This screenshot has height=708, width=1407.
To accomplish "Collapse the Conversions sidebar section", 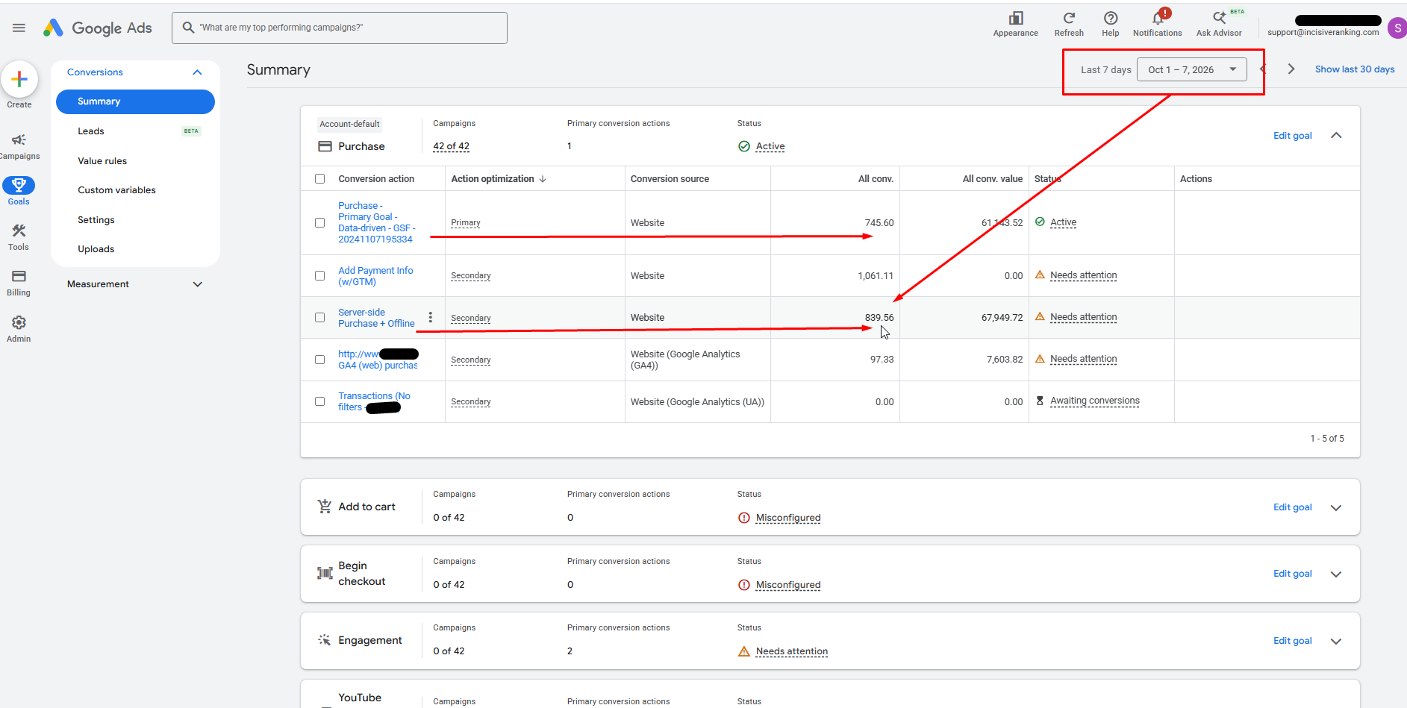I will [x=197, y=72].
